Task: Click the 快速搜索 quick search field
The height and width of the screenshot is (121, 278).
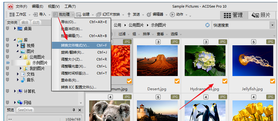Action: (241, 25)
